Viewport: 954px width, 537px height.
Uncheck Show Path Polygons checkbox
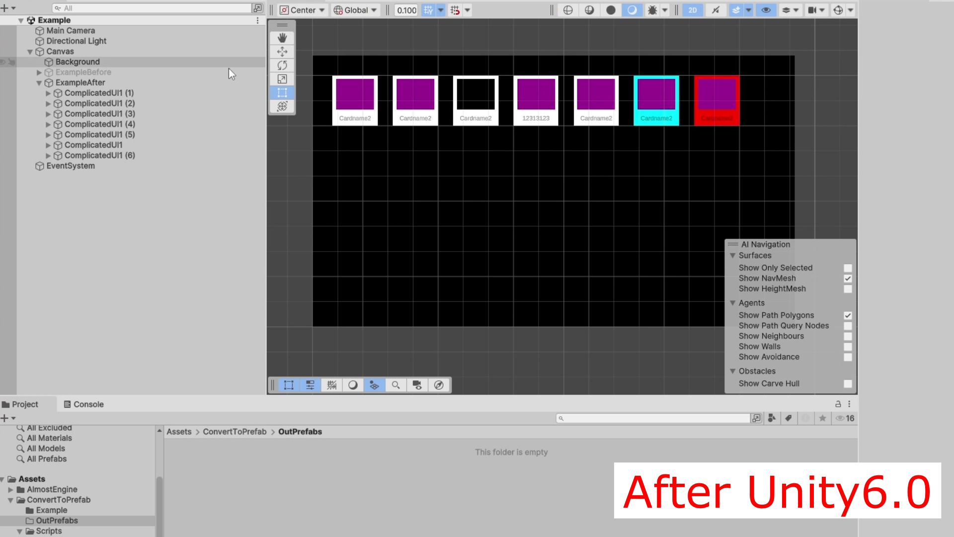(x=848, y=315)
